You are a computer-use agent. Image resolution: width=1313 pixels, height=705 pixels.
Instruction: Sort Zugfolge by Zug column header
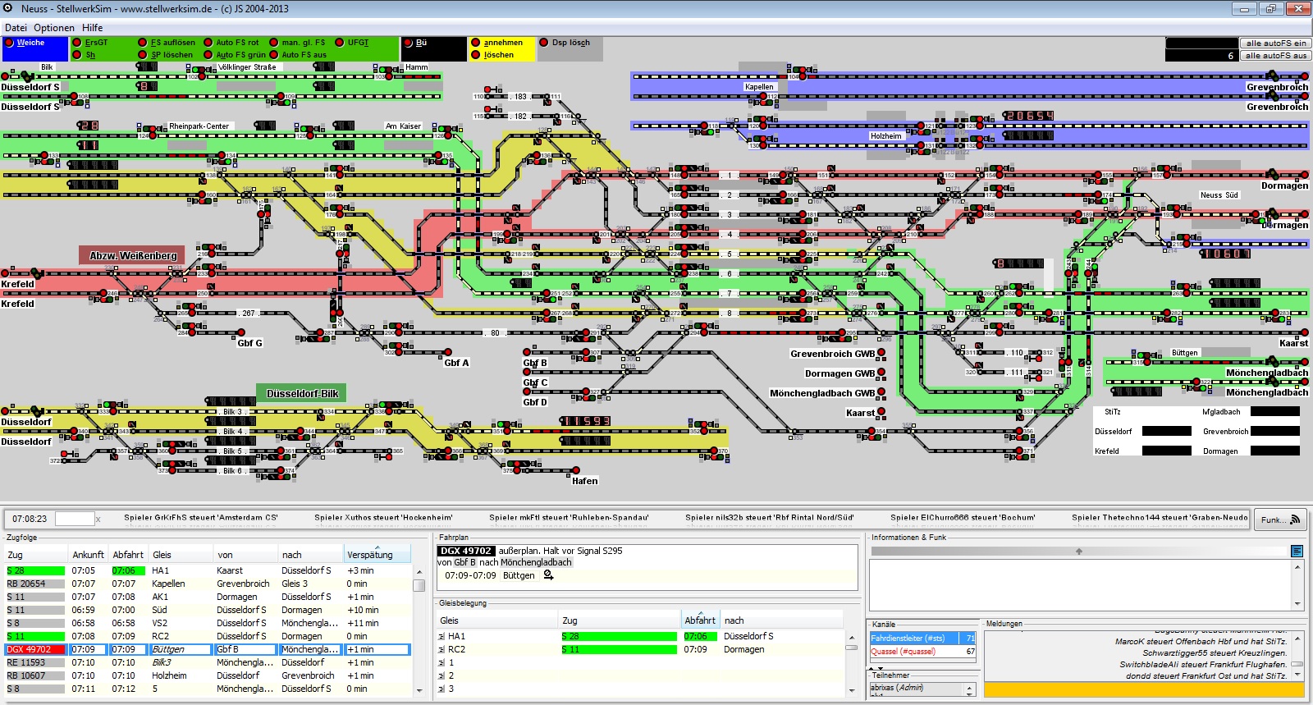pos(36,554)
